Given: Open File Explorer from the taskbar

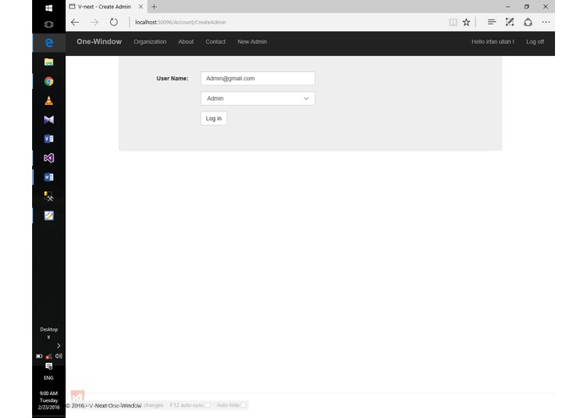Looking at the screenshot, I should (49, 62).
